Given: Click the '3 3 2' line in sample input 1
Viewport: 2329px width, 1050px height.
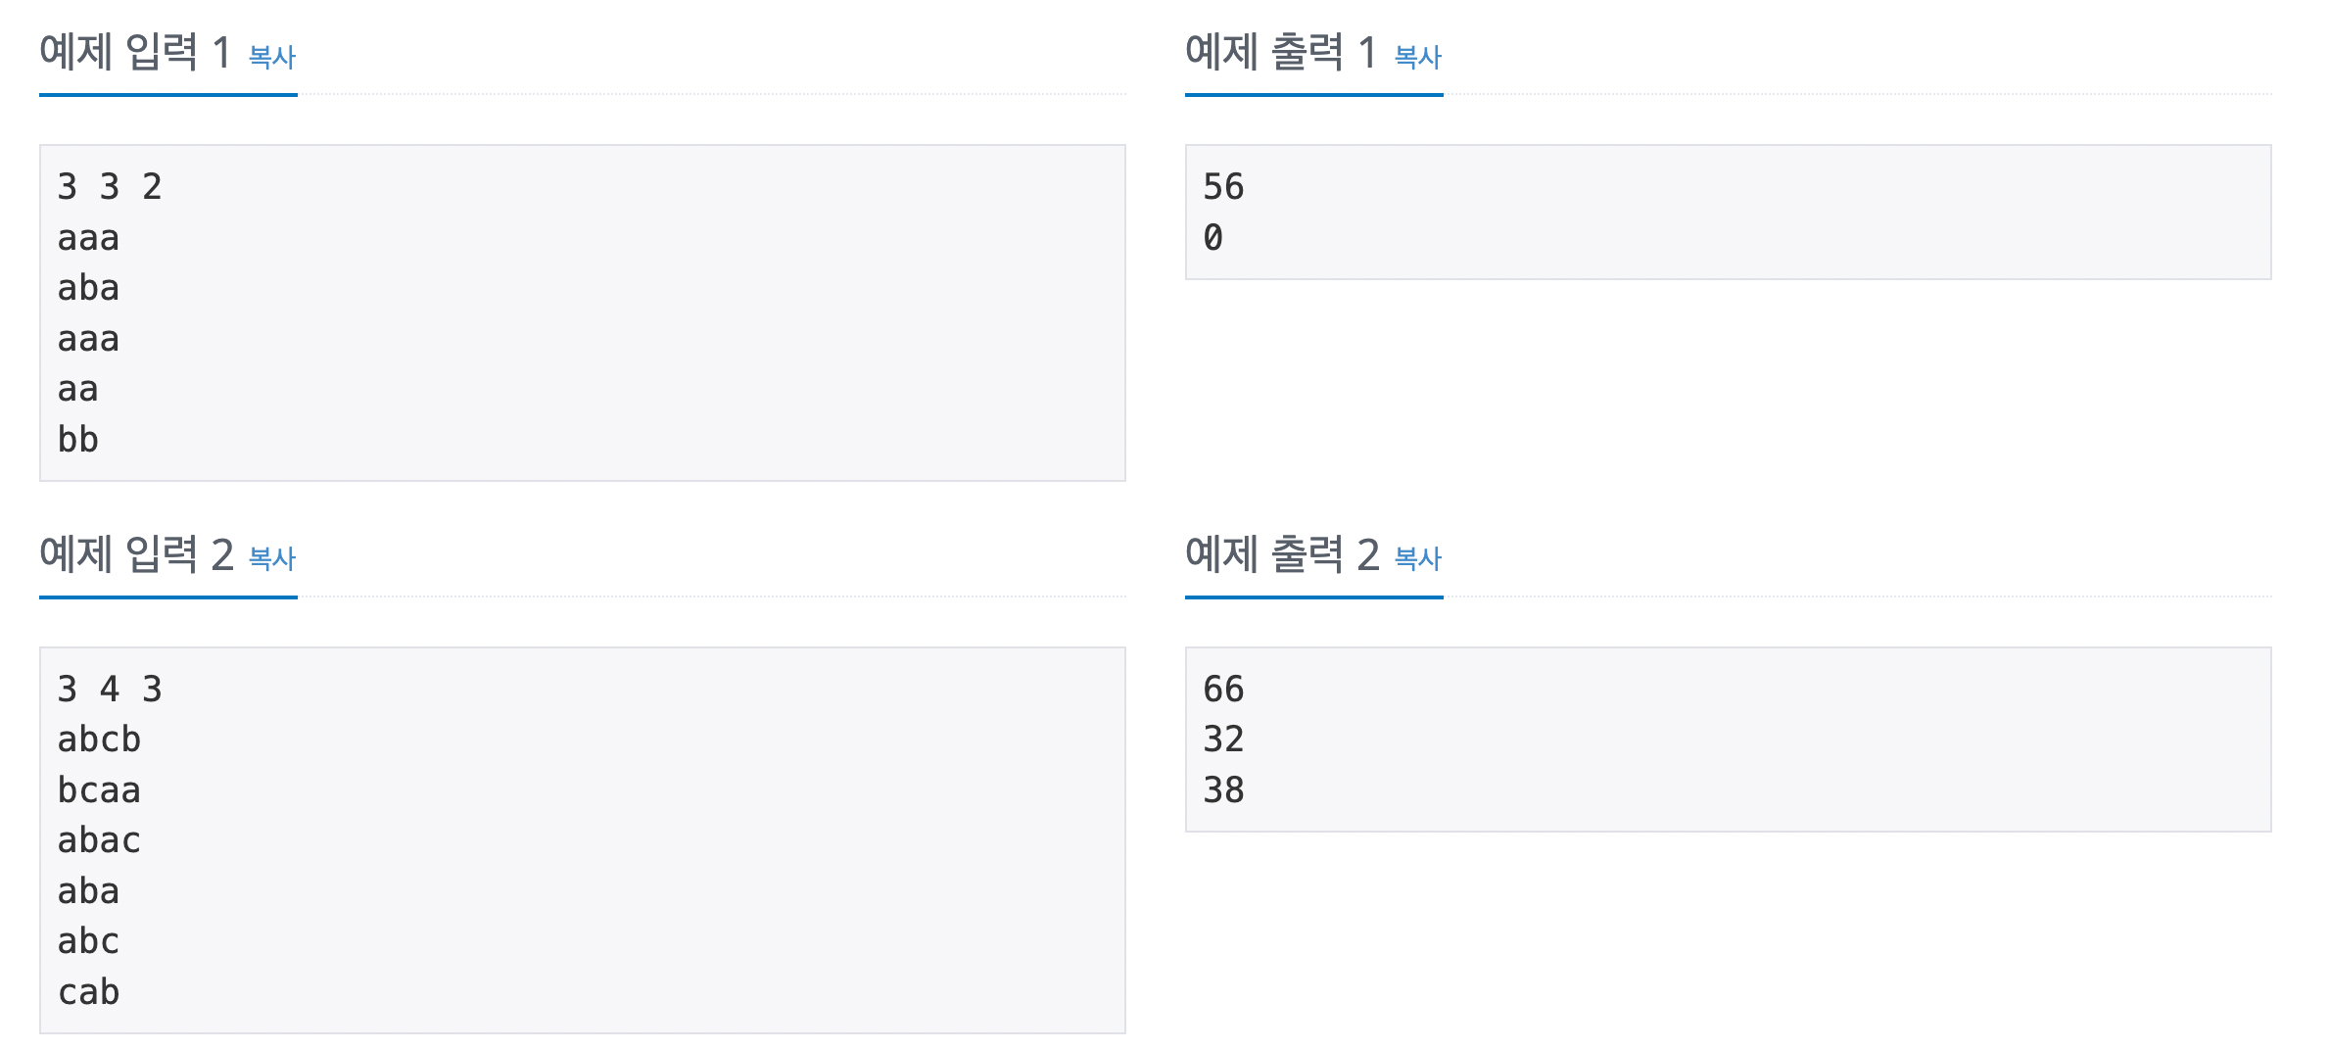Looking at the screenshot, I should click(110, 186).
